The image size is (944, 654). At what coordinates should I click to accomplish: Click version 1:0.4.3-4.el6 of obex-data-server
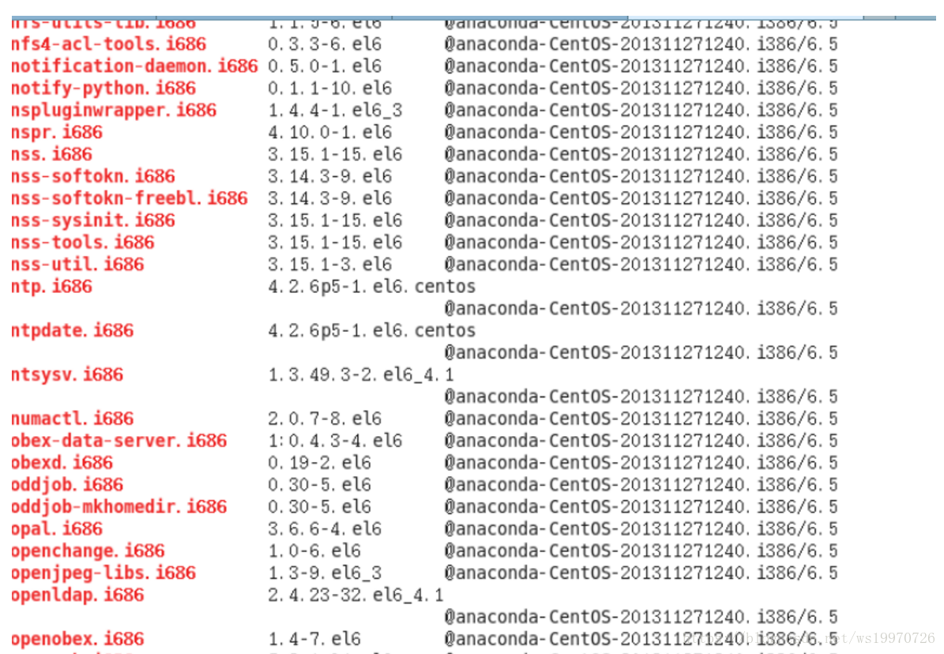click(x=335, y=441)
